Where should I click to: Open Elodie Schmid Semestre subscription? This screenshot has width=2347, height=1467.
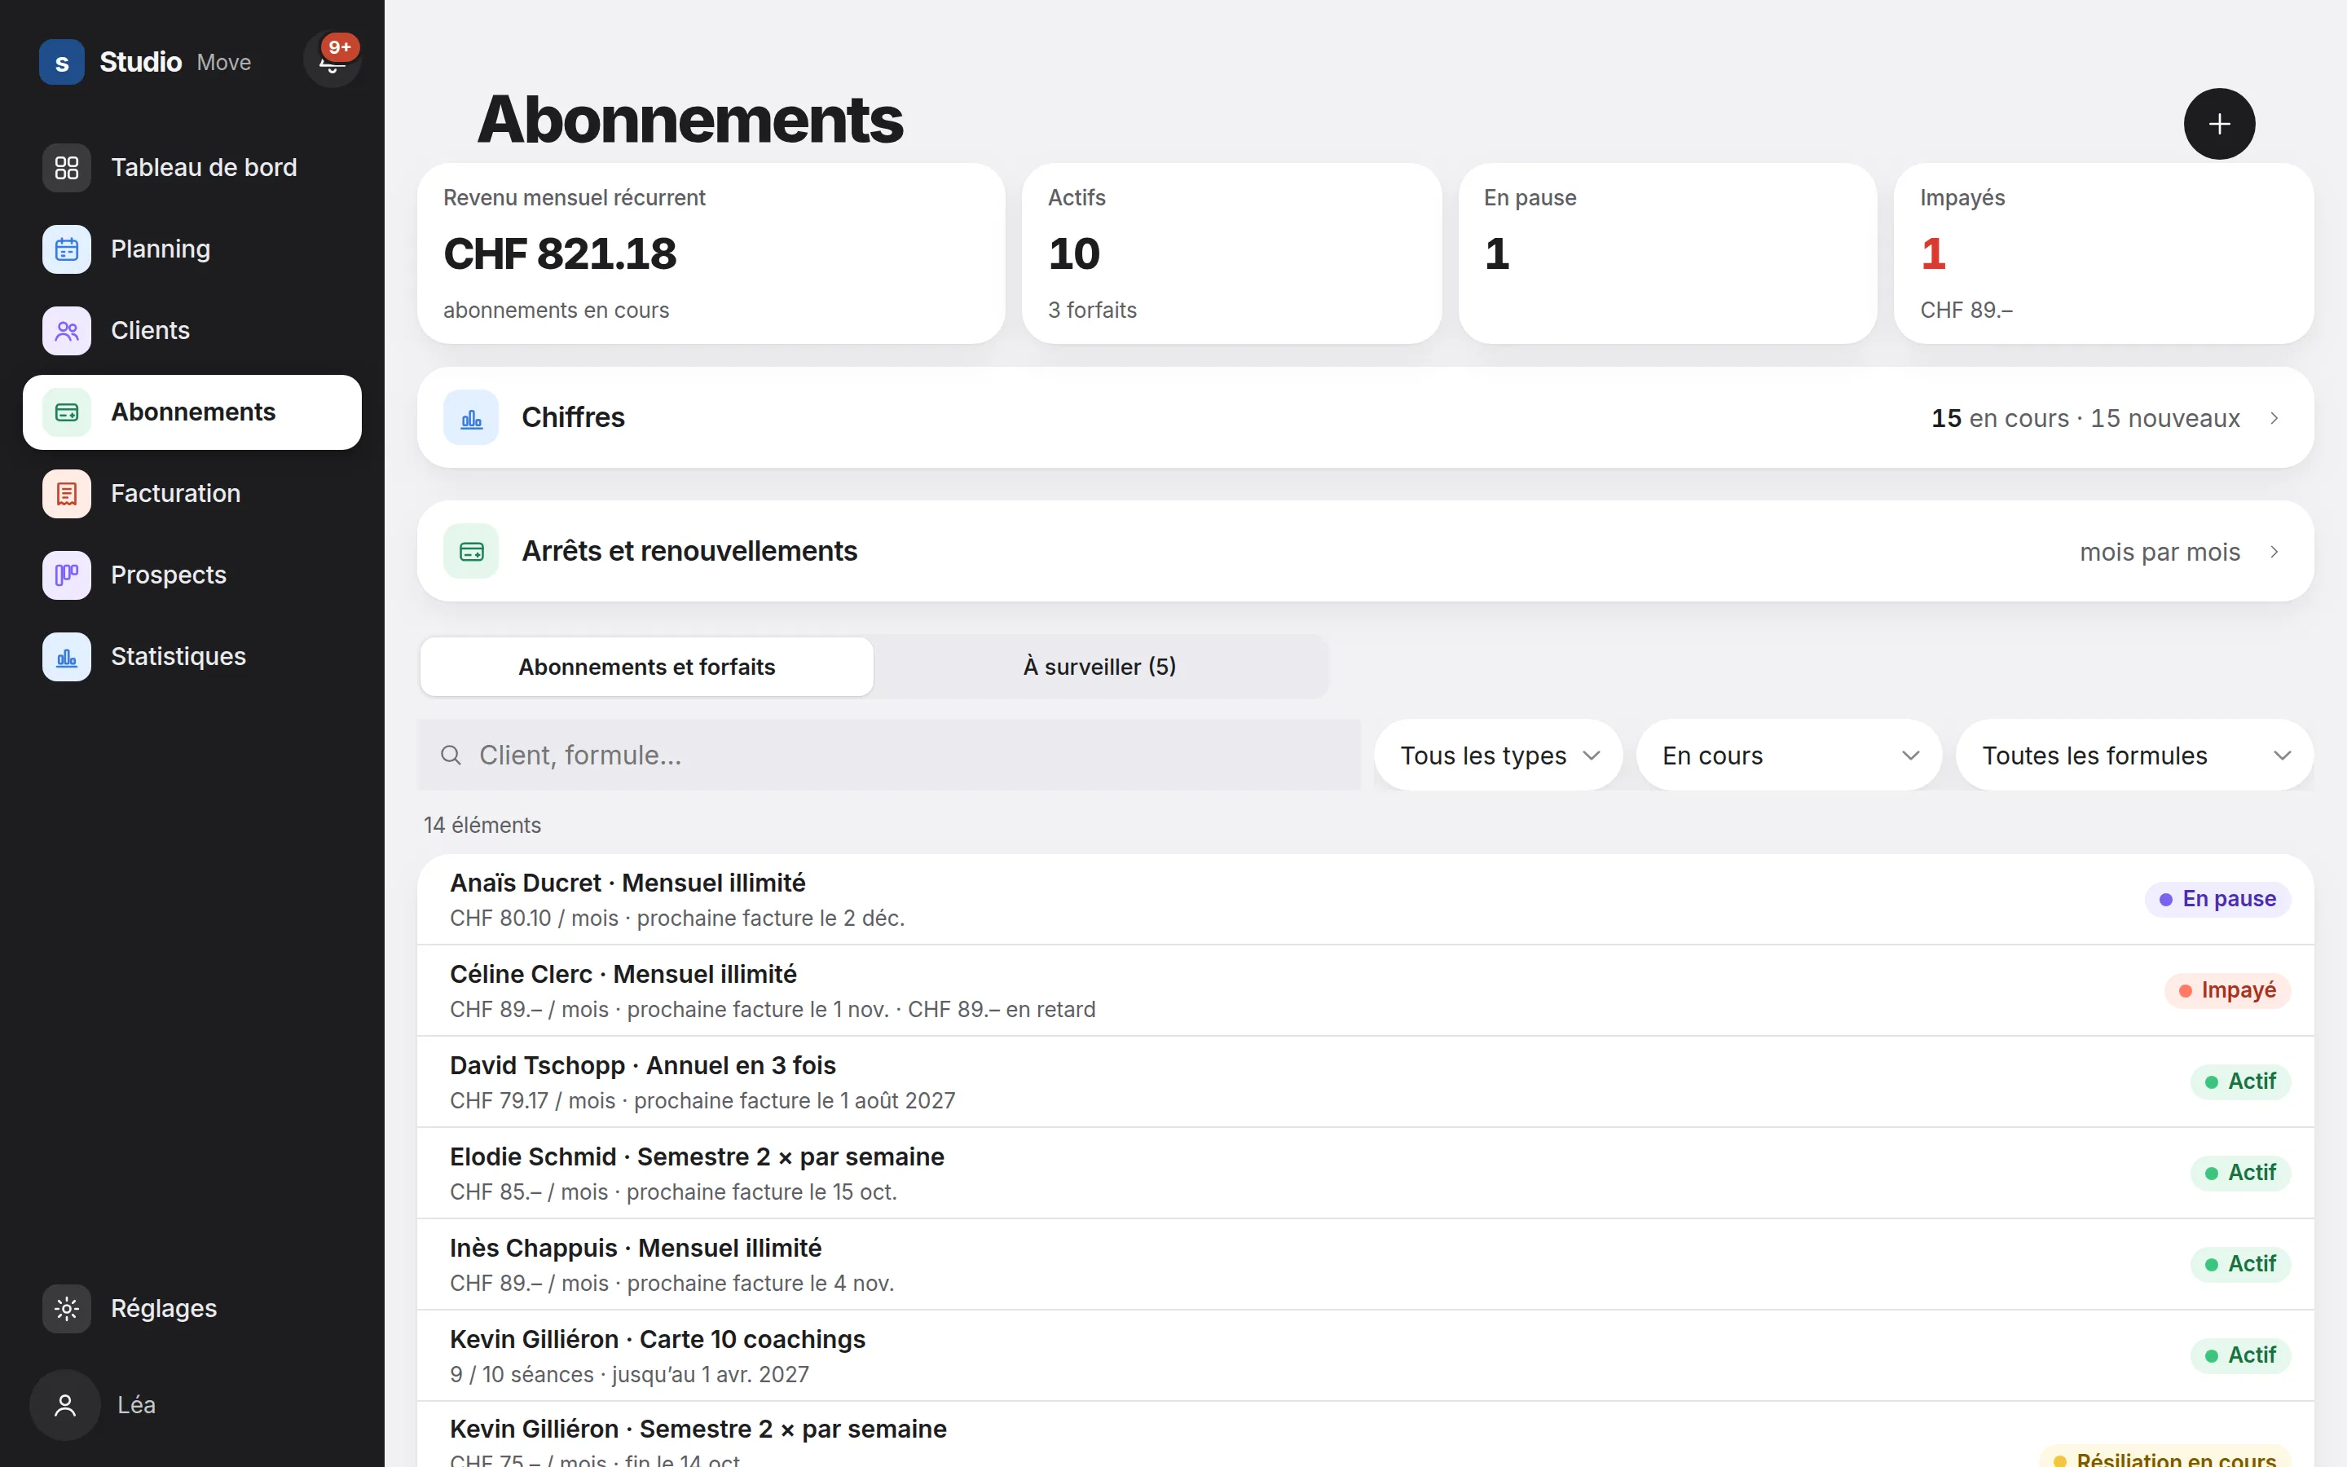(1366, 1173)
